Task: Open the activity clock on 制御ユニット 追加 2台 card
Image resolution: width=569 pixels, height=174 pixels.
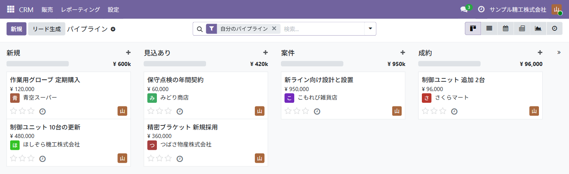Action: pos(454,112)
